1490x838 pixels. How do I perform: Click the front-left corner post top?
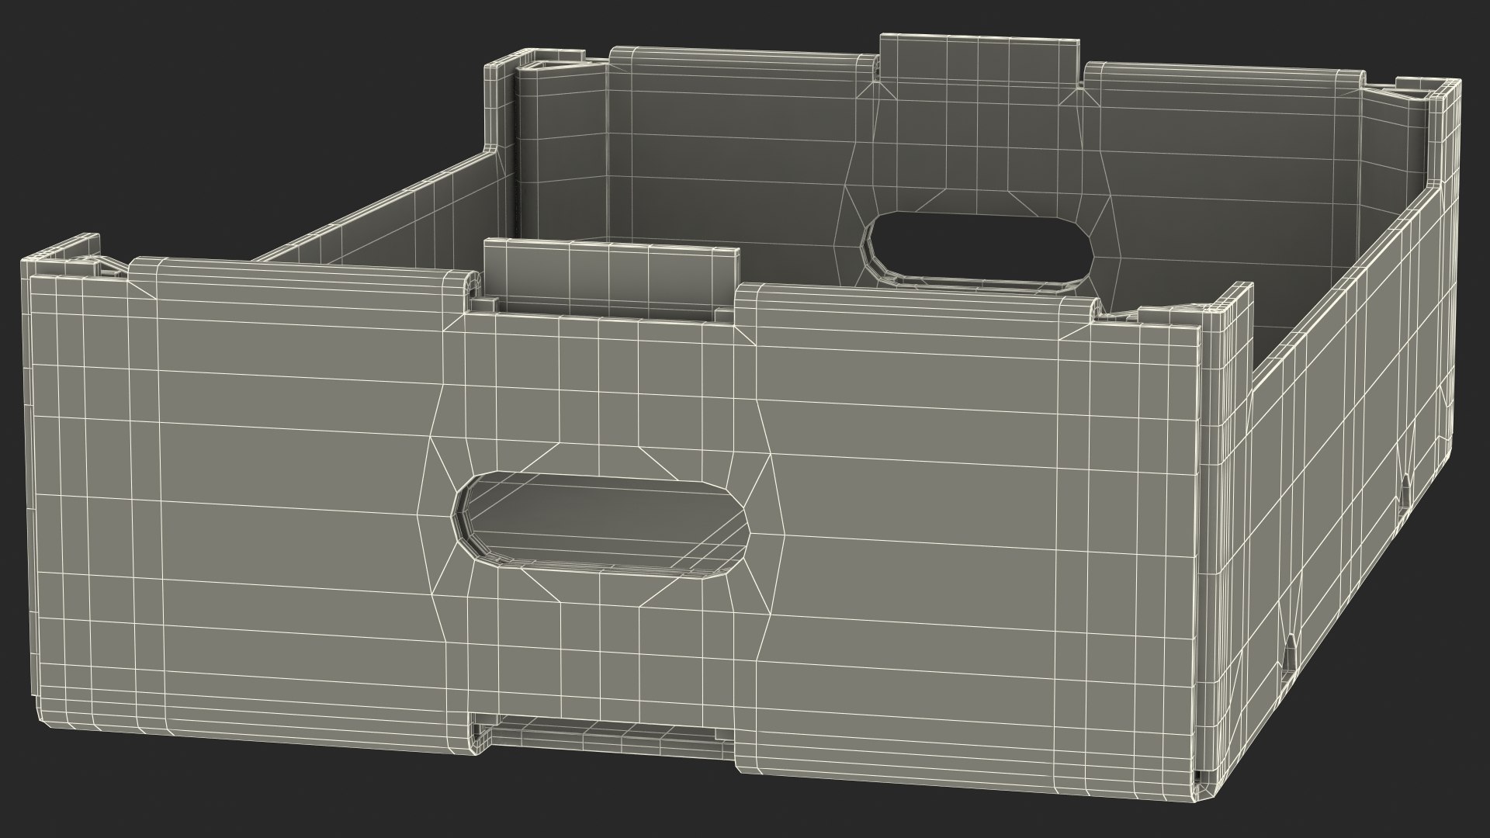click(x=66, y=256)
